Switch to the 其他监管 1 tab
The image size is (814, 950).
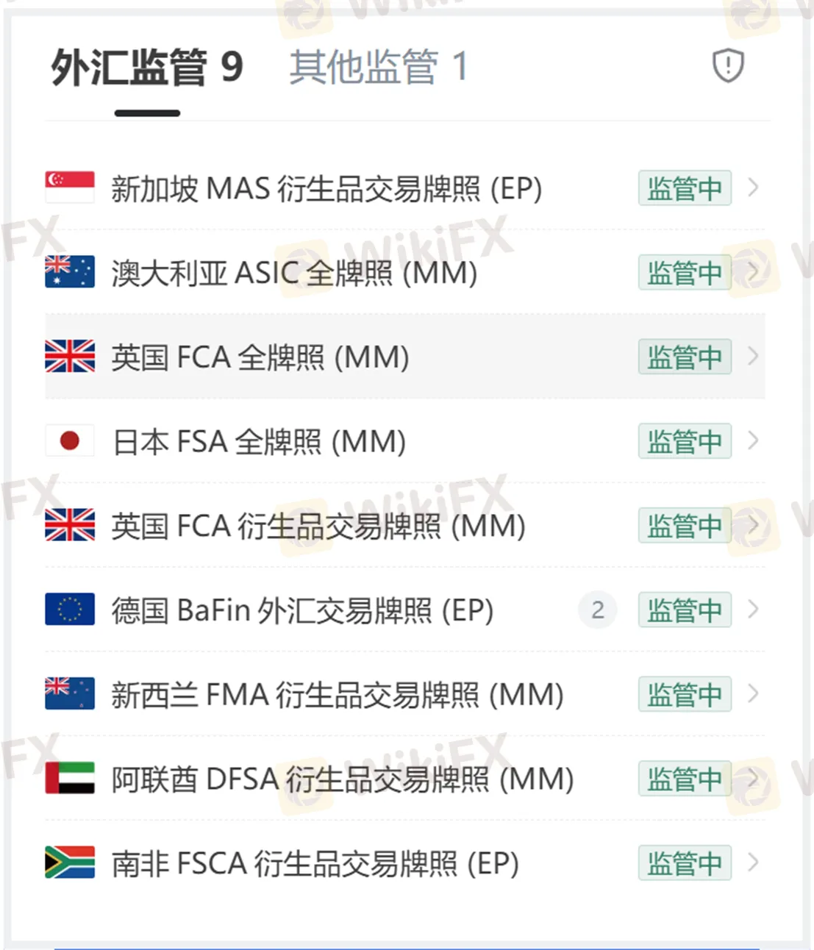click(378, 68)
